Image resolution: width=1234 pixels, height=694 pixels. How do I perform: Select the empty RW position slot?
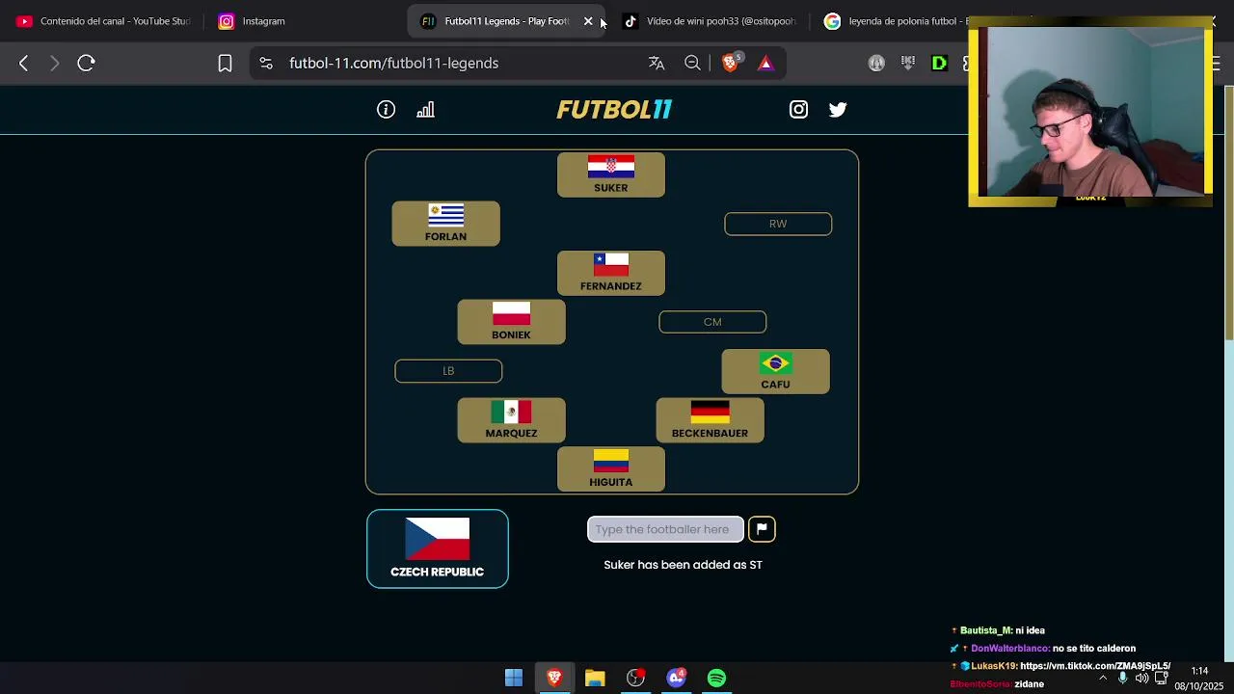tap(778, 224)
